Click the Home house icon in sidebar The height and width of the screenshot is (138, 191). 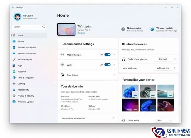14,35
